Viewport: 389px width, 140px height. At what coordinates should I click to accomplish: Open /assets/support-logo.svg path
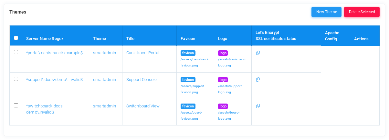click(230, 89)
